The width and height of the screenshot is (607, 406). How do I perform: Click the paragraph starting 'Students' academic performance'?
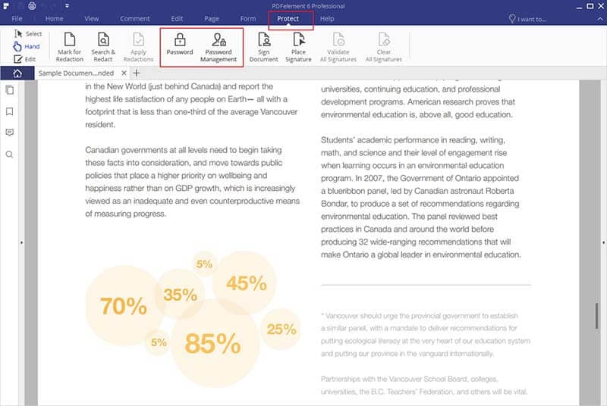pos(421,198)
